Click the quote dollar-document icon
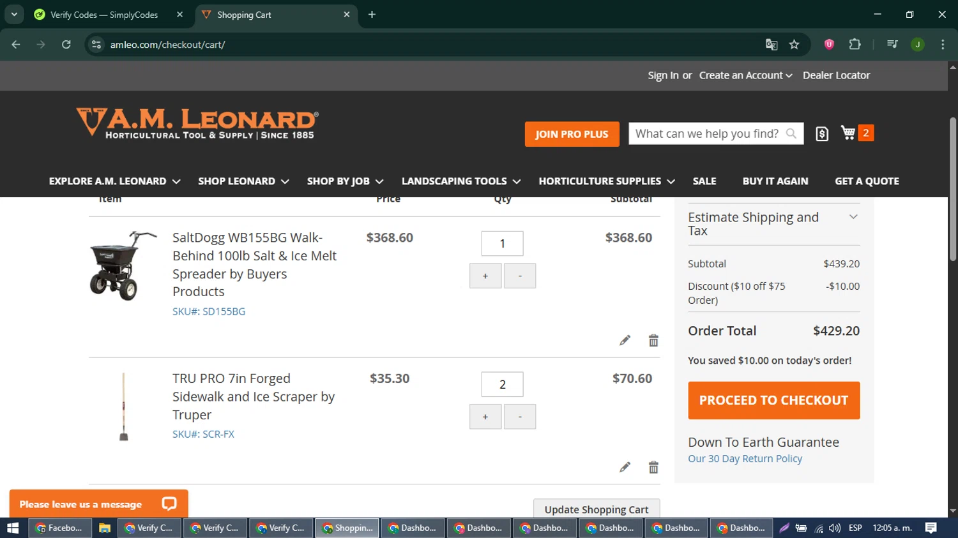 [822, 133]
